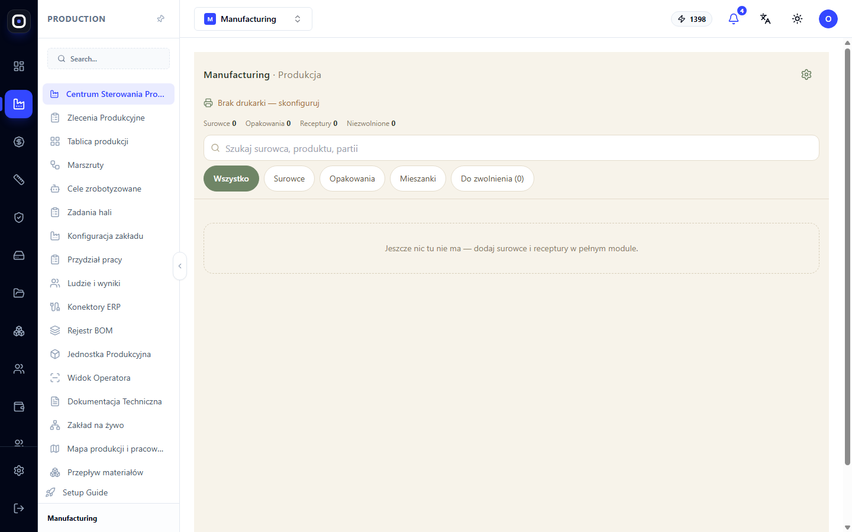The height and width of the screenshot is (532, 852).
Task: Click the dashboard grid icon in left rail
Action: 19,66
